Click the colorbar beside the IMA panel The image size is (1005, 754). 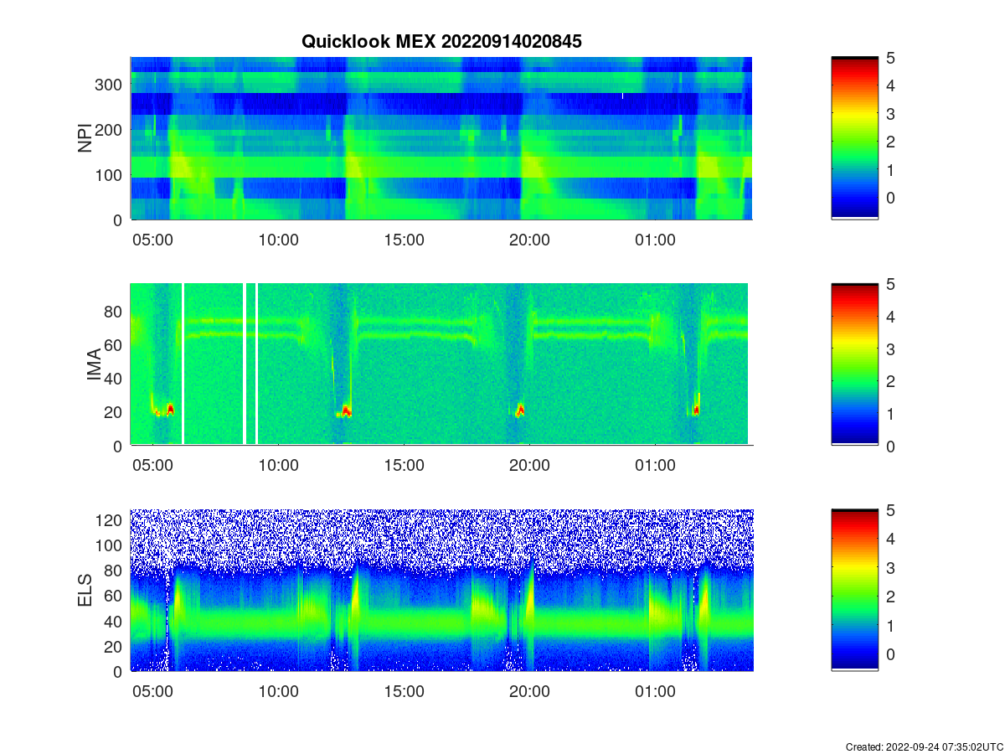click(854, 364)
